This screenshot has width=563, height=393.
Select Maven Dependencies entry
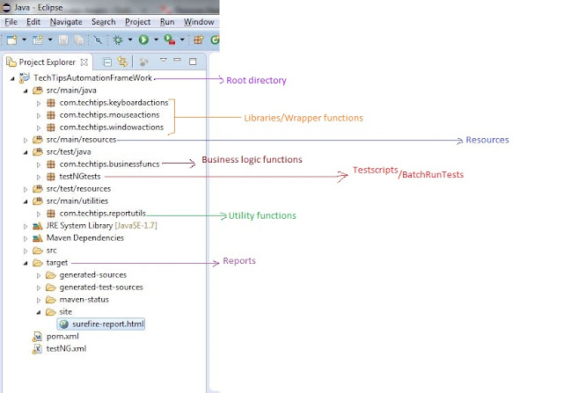[85, 237]
